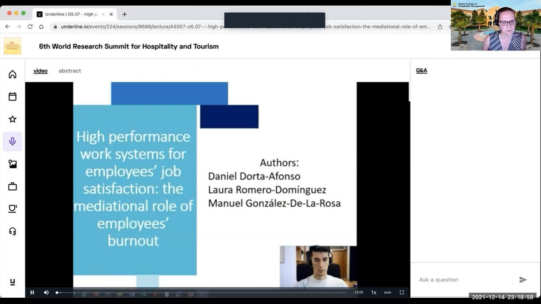Open the calendar schedule sidebar icon
The height and width of the screenshot is (304, 541).
coord(13,96)
